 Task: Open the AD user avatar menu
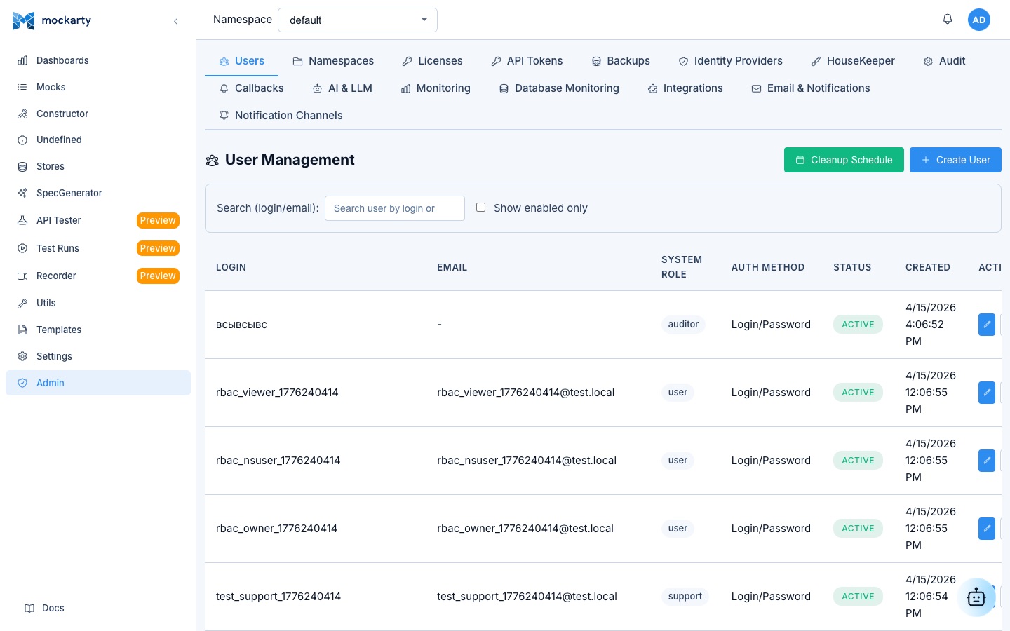click(x=979, y=20)
